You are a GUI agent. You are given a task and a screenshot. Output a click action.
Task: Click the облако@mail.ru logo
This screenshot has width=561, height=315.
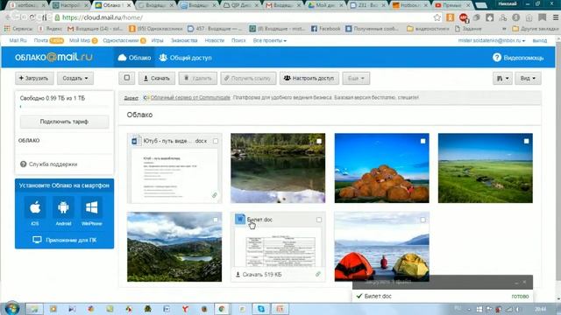click(x=53, y=57)
